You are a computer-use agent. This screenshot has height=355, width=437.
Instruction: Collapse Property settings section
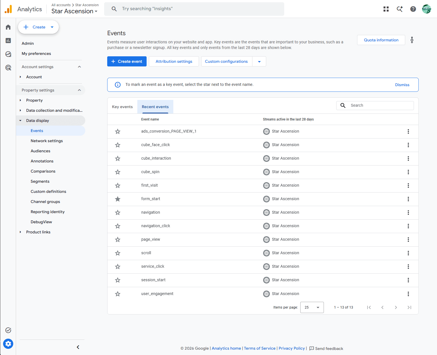79,90
